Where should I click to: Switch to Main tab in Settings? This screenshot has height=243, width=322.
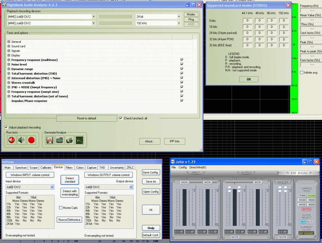(x=8, y=168)
